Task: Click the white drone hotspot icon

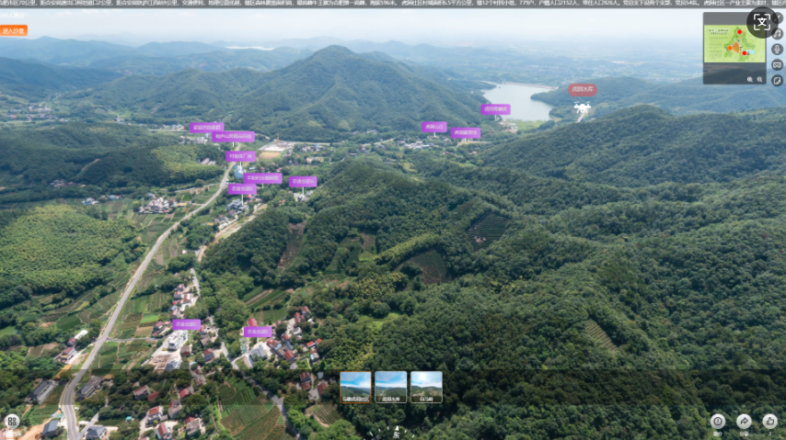Action: point(582,108)
